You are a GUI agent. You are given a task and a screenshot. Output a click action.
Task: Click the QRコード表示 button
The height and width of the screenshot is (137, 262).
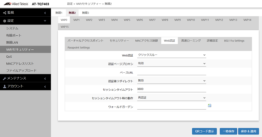tap(204, 131)
